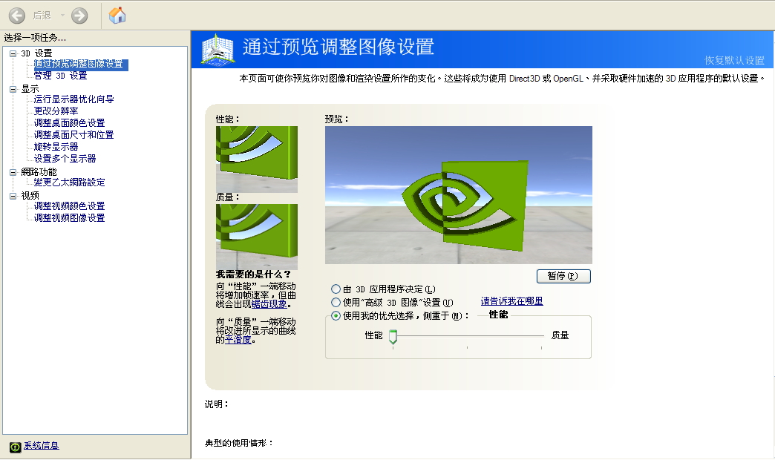
Task: Open 调整视频图像设置
Action: pos(69,218)
